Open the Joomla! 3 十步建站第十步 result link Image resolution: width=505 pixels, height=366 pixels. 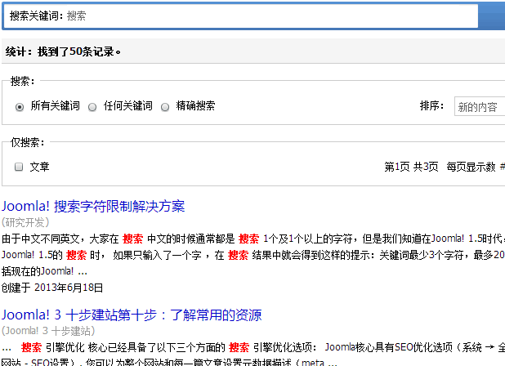132,315
